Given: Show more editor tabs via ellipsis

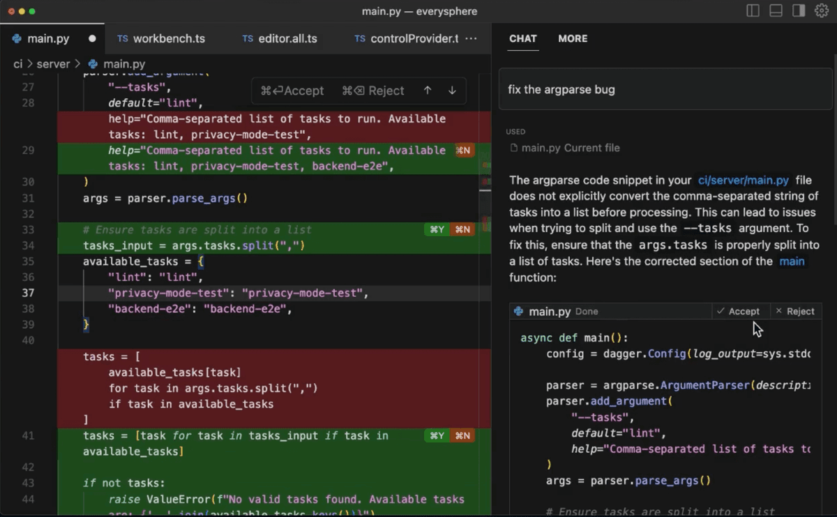Looking at the screenshot, I should (x=472, y=39).
